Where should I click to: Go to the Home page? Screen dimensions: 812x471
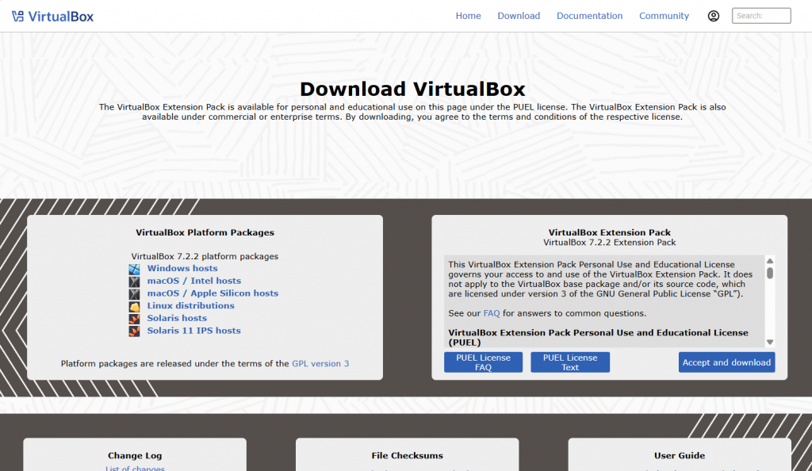pos(468,16)
